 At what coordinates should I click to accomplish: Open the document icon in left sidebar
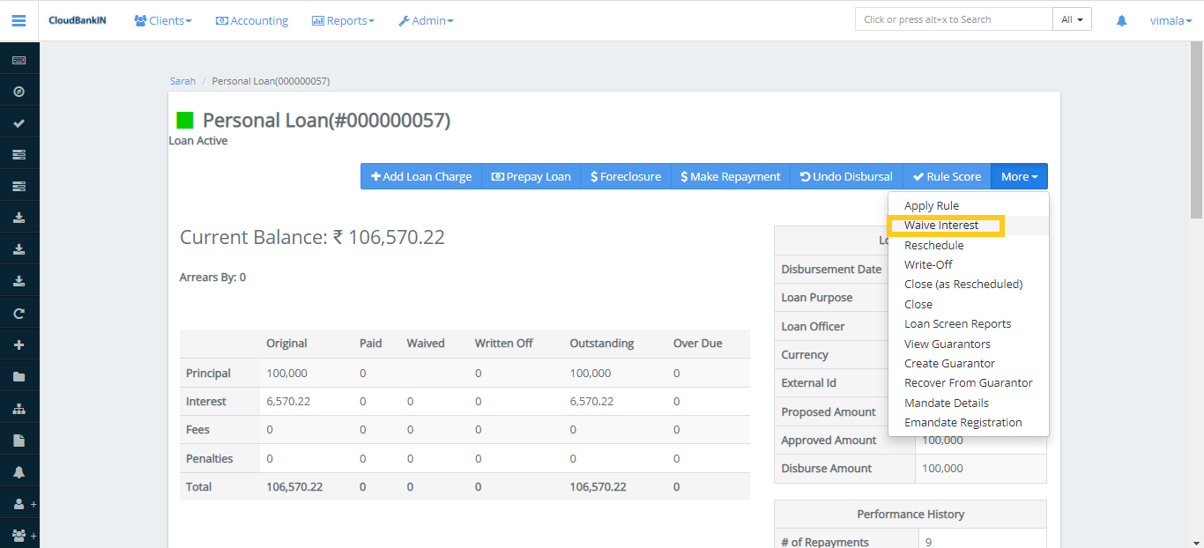pyautogui.click(x=19, y=439)
